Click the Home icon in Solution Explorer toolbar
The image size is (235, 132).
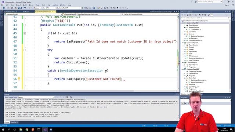click(188, 15)
